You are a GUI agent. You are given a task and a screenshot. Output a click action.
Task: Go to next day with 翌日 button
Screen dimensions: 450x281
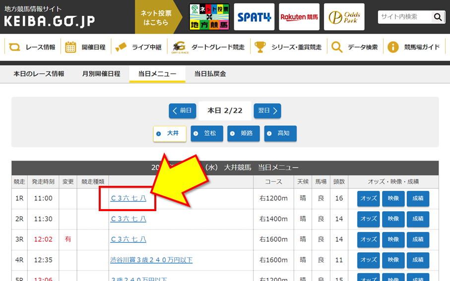point(267,111)
